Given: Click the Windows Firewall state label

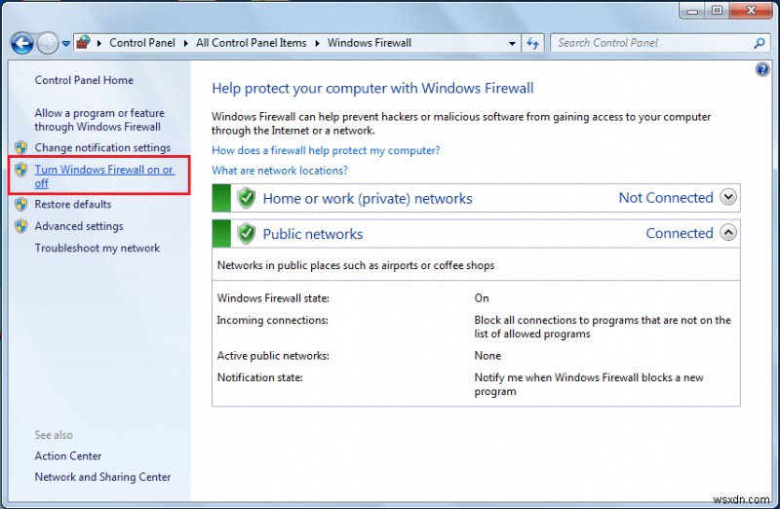Looking at the screenshot, I should [x=273, y=298].
